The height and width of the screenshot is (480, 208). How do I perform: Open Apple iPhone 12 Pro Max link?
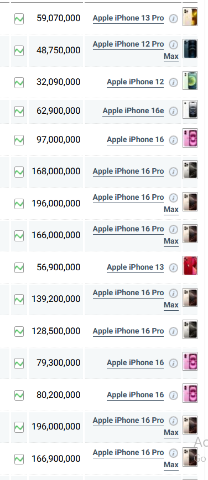click(x=136, y=50)
